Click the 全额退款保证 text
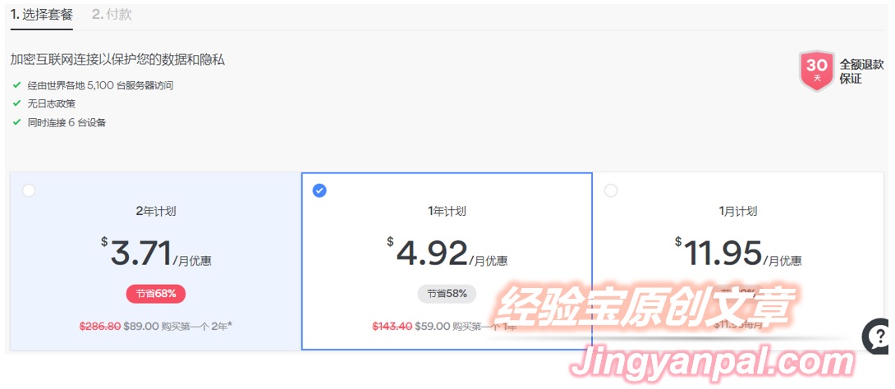The image size is (895, 389). pyautogui.click(x=861, y=71)
